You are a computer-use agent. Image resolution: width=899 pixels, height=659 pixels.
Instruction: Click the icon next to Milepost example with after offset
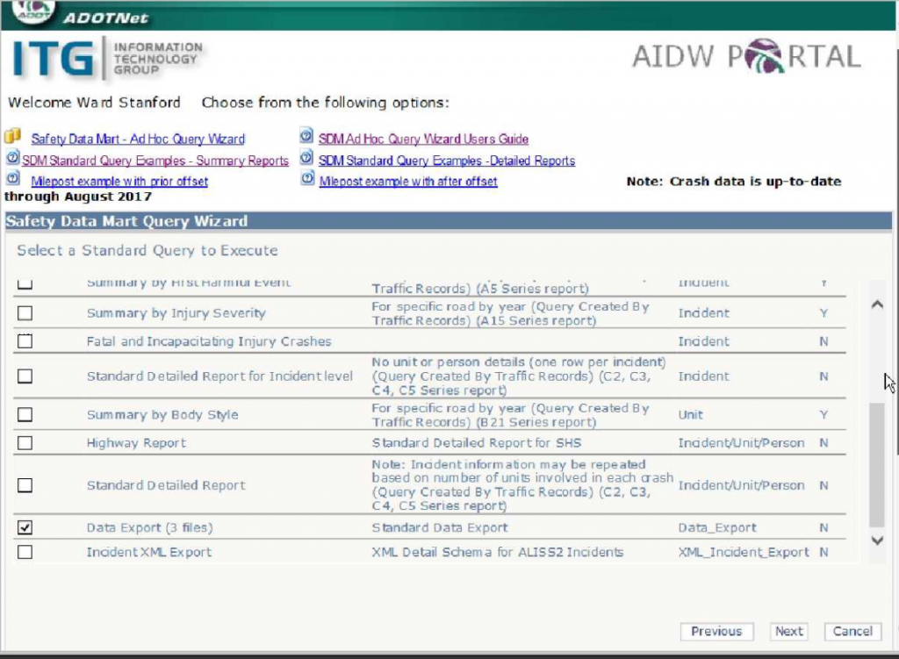point(306,179)
